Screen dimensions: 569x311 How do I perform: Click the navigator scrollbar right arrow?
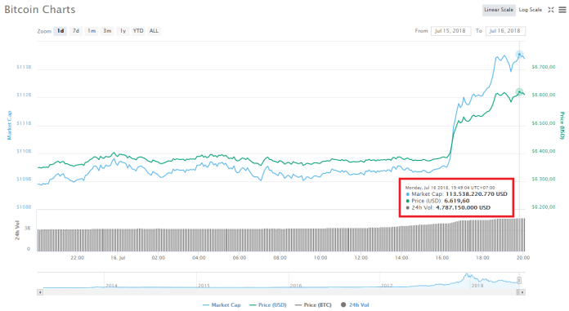522,292
